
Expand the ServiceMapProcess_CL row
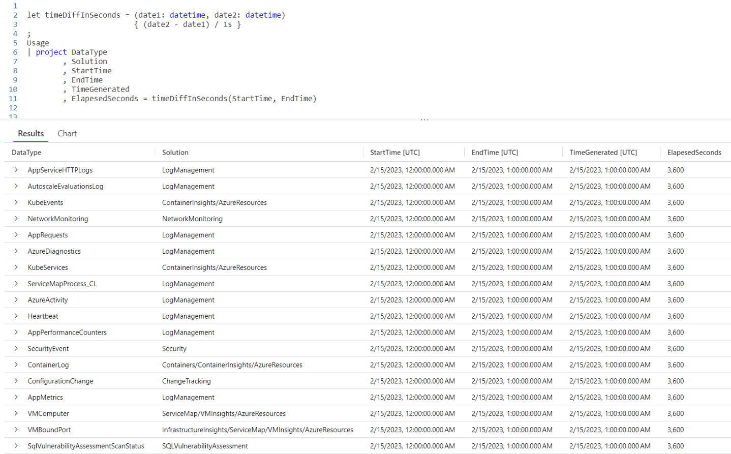[x=16, y=284]
